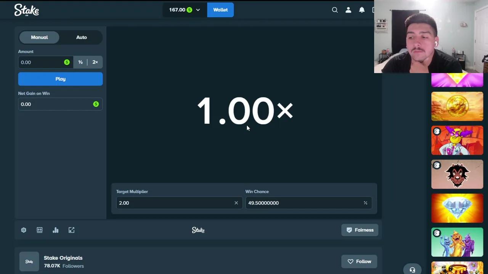This screenshot has height=274, width=488.
Task: Click the 167.00 balance amount
Action: click(x=177, y=10)
